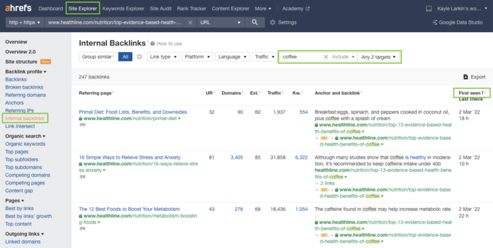Clear the coffee search filter
This screenshot has width=493, height=248.
click(325, 57)
